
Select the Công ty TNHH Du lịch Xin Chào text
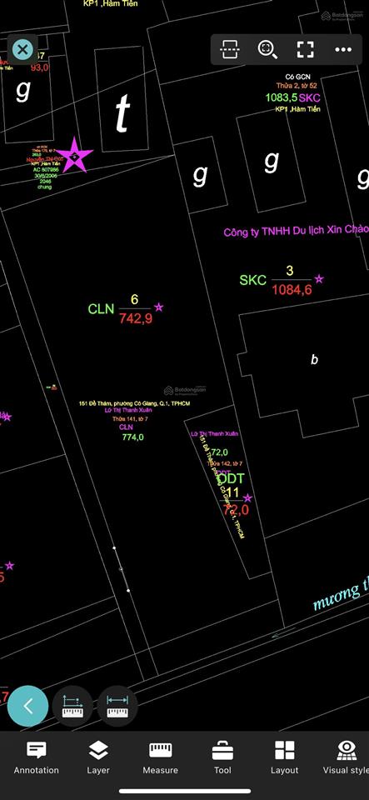tap(297, 231)
